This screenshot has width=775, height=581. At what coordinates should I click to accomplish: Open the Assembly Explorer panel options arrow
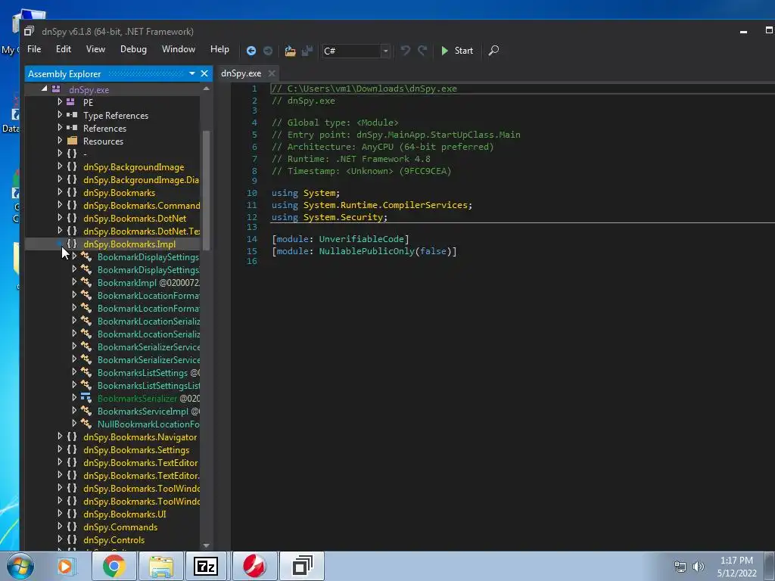191,73
